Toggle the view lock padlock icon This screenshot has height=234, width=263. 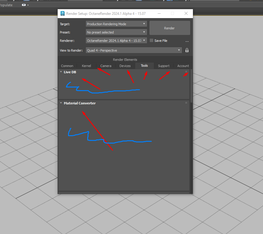[x=187, y=50]
